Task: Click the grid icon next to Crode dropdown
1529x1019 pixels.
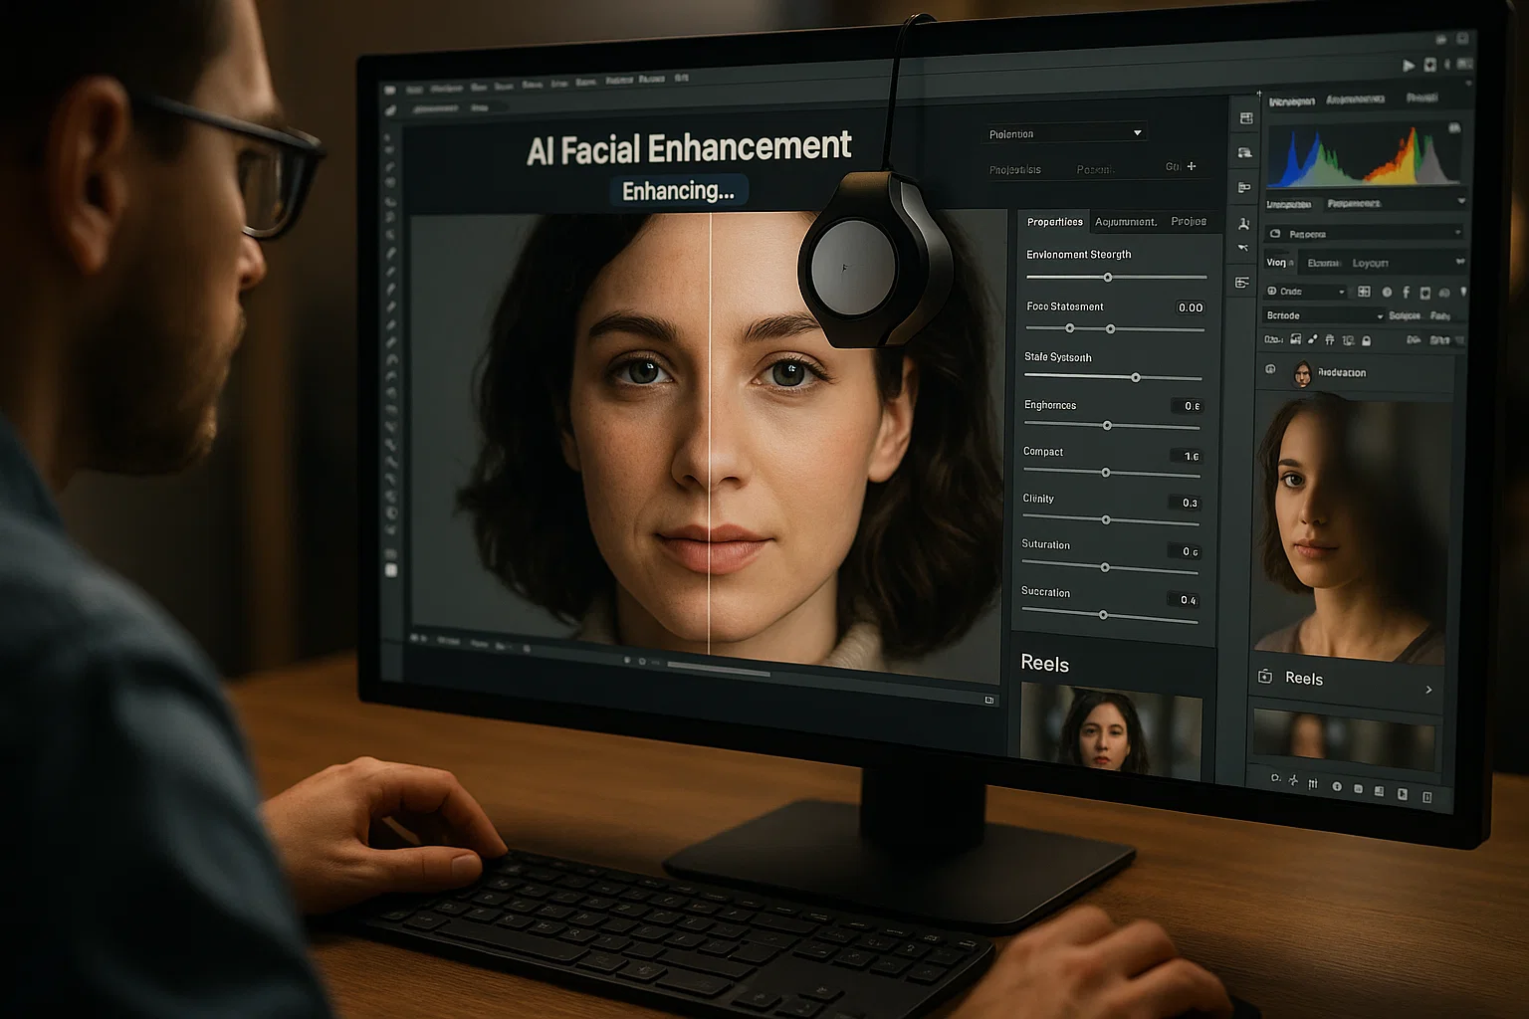Action: 1364,292
